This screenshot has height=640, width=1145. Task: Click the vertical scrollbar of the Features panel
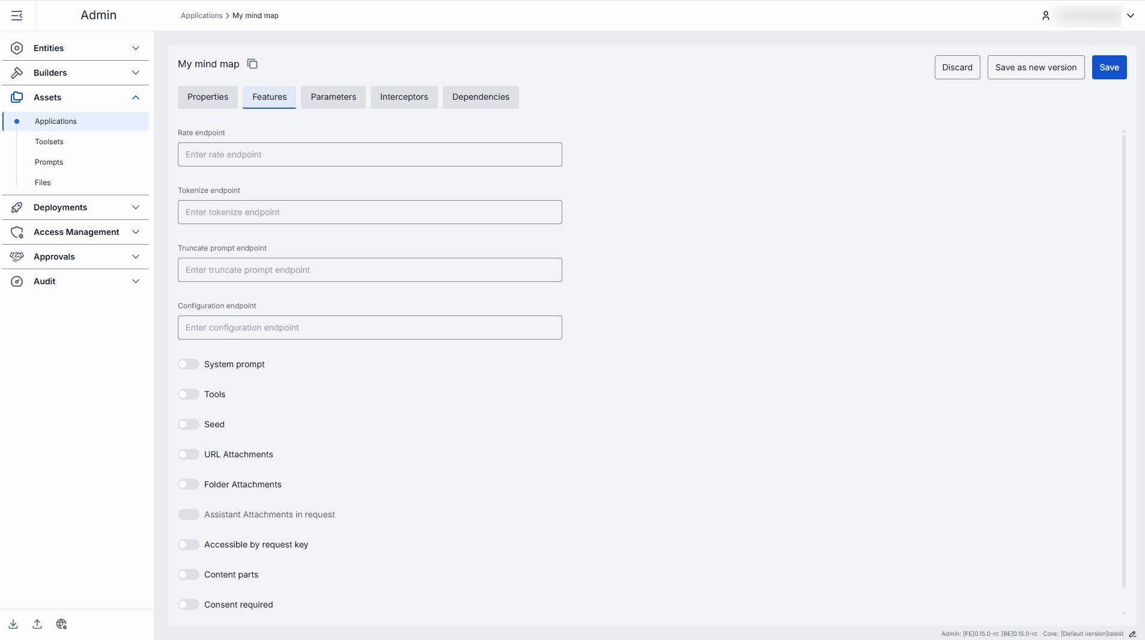1123,361
